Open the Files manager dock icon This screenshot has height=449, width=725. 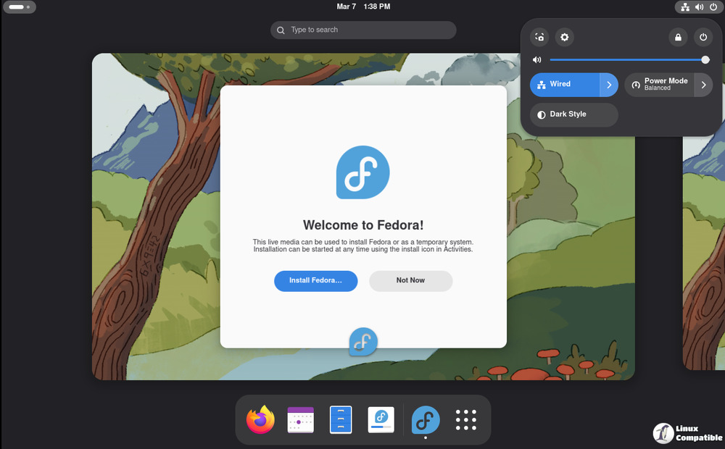click(341, 420)
